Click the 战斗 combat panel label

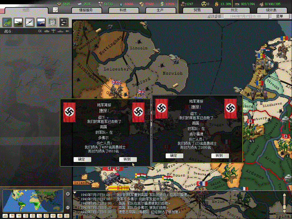[9, 31]
